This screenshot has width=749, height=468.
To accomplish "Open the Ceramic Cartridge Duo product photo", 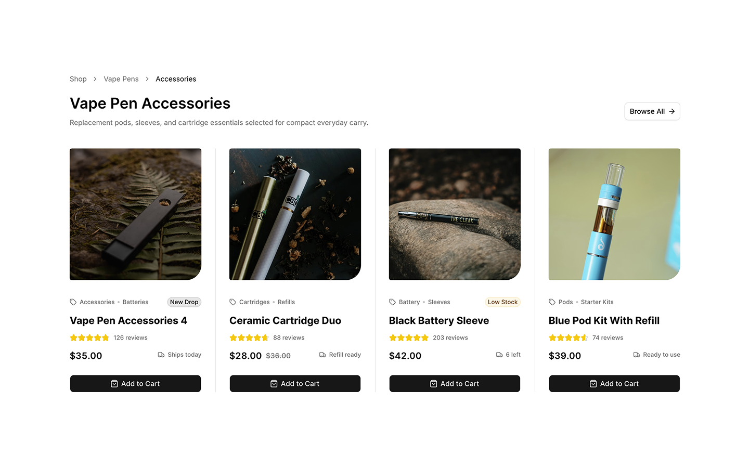I will pos(295,214).
